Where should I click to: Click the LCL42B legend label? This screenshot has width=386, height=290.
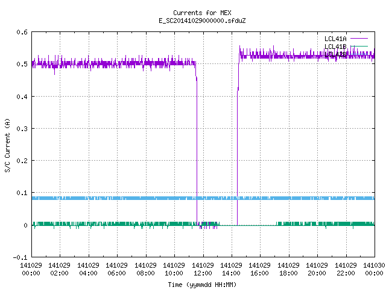(335, 54)
